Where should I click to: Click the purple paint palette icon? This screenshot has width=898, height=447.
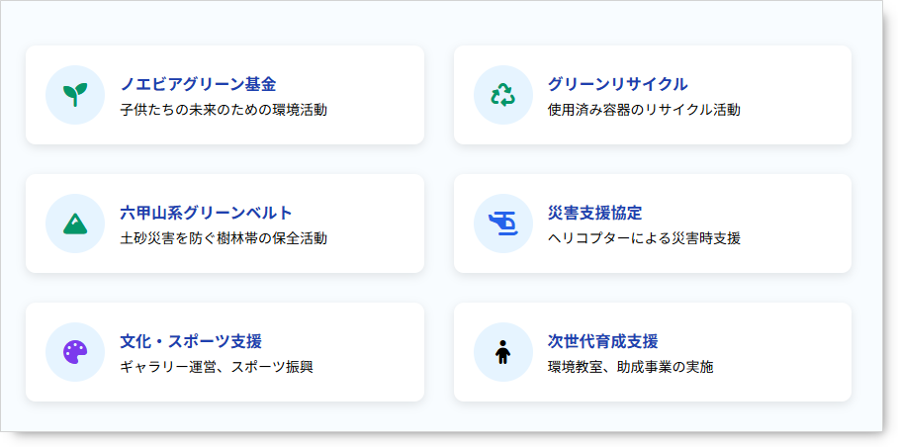75,352
